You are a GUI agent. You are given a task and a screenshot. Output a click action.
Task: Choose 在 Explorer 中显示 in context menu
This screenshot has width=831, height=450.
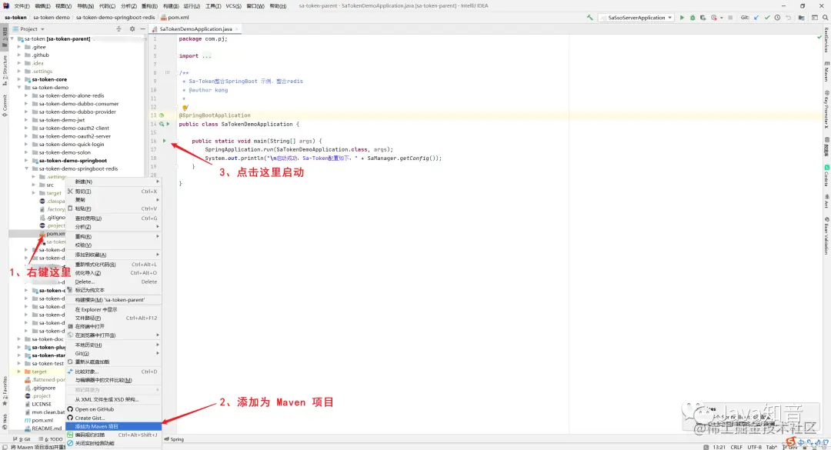(x=113, y=309)
